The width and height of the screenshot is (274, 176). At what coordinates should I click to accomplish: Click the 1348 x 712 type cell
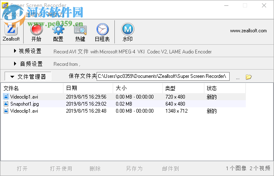[177, 111]
